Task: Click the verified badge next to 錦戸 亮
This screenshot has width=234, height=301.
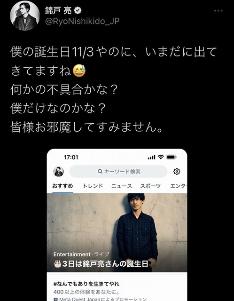Action: pos(78,10)
